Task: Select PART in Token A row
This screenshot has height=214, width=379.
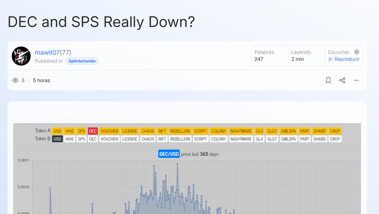Action: pos(304,131)
